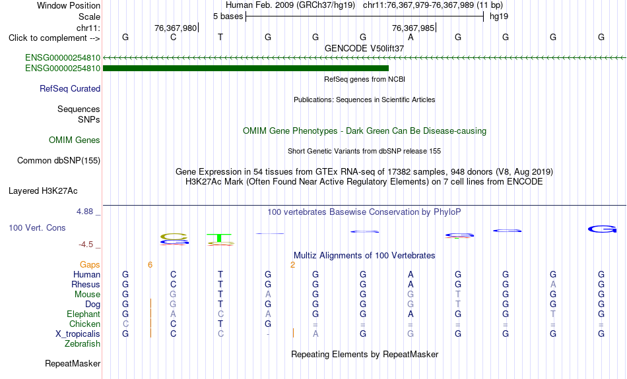The height and width of the screenshot is (379, 627).
Task: Select the Dog species label
Action: tap(93, 305)
